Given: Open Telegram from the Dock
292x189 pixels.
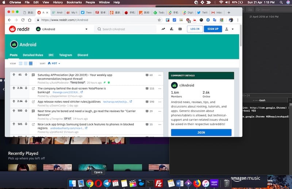Looking at the screenshot, I should pos(107,184).
